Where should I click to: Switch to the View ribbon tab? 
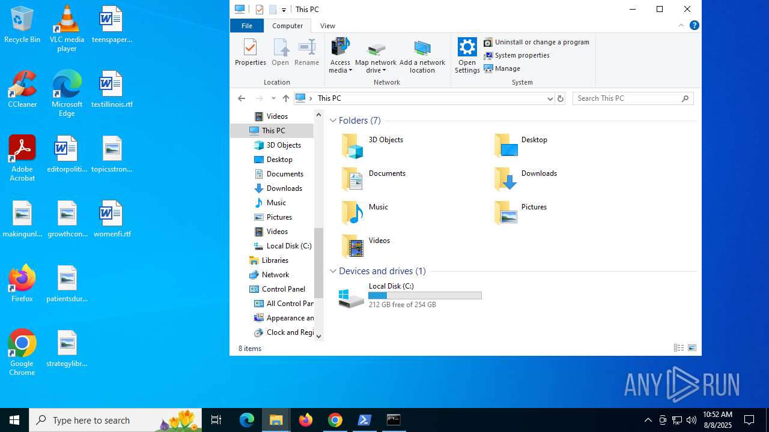tap(327, 26)
